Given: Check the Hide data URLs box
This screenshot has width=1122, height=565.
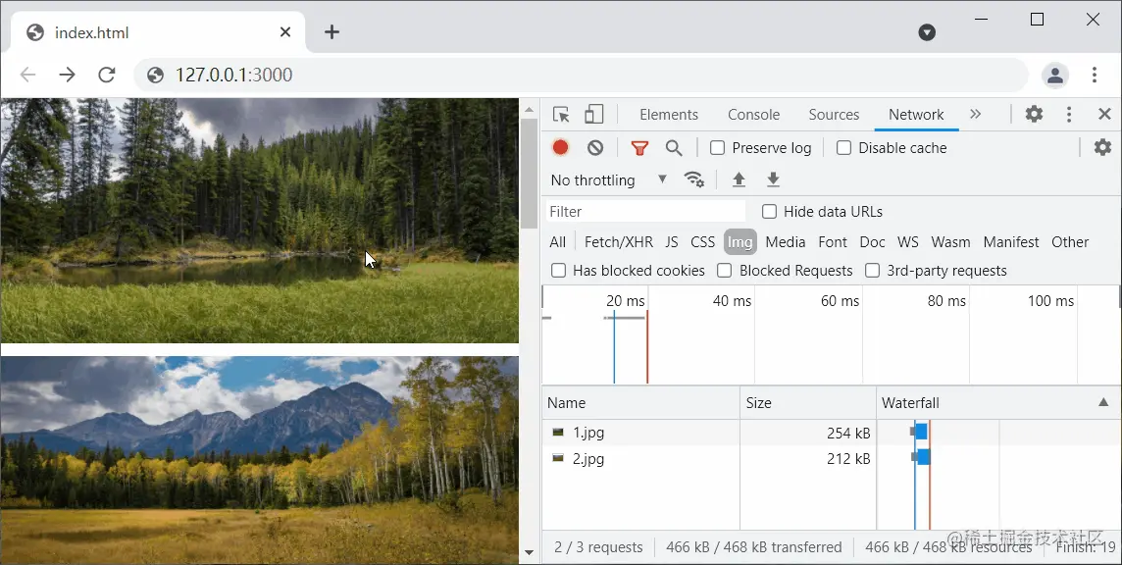Looking at the screenshot, I should [x=769, y=211].
